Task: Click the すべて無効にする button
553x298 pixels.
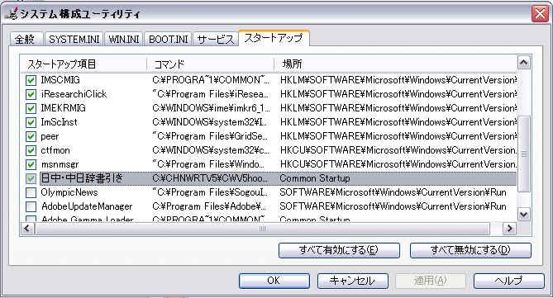Action: point(470,250)
